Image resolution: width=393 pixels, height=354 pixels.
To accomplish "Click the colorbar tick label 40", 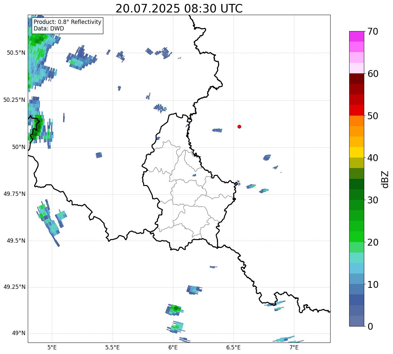I will (x=373, y=158).
